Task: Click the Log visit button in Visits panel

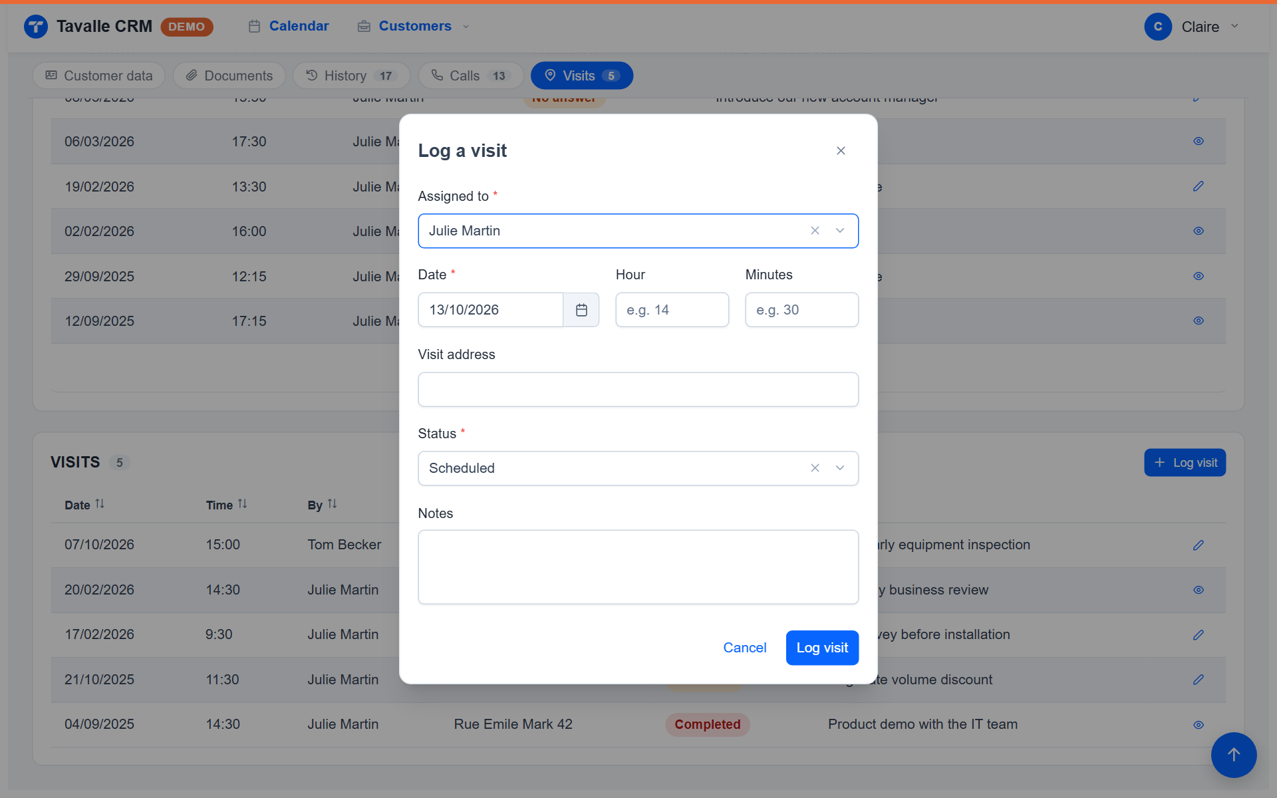Action: click(x=1185, y=463)
